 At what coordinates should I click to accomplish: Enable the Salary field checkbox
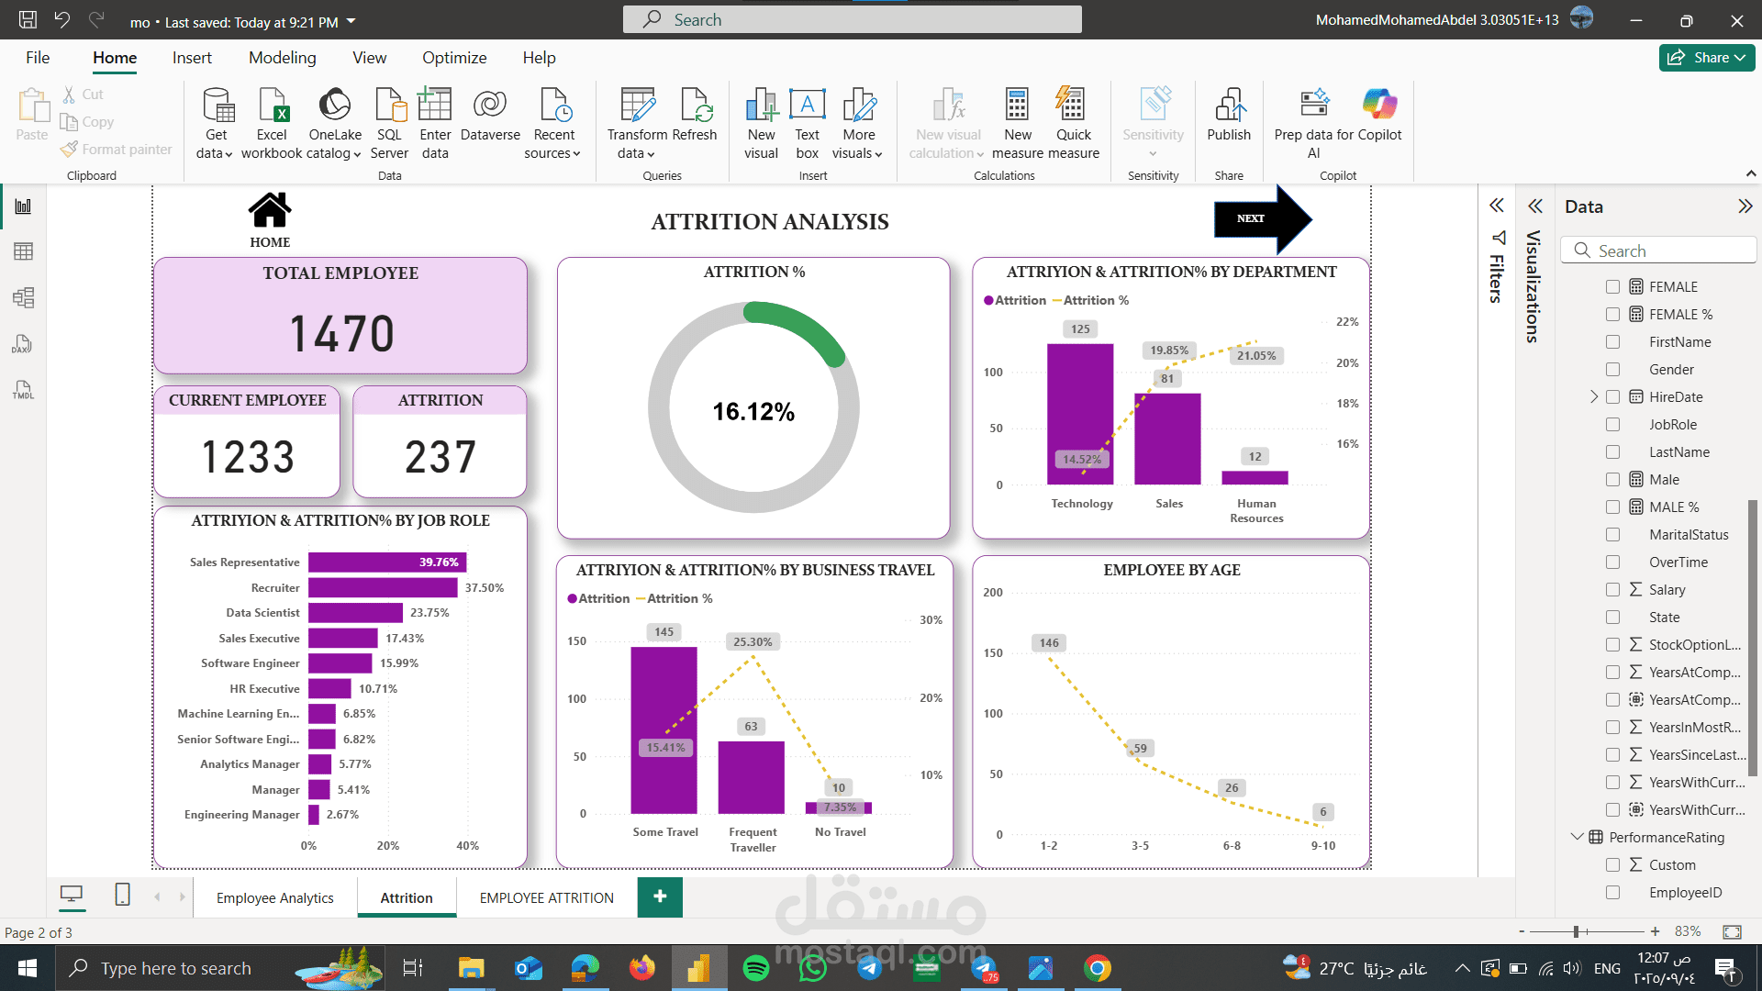click(1612, 590)
